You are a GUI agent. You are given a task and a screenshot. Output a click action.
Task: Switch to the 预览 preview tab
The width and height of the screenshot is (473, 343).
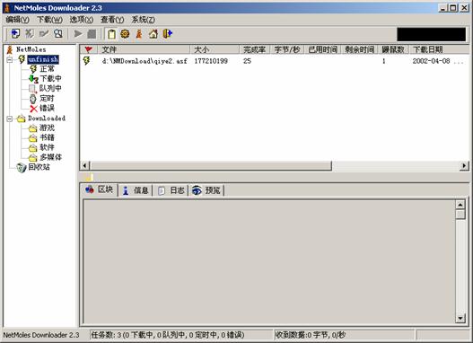tap(206, 190)
